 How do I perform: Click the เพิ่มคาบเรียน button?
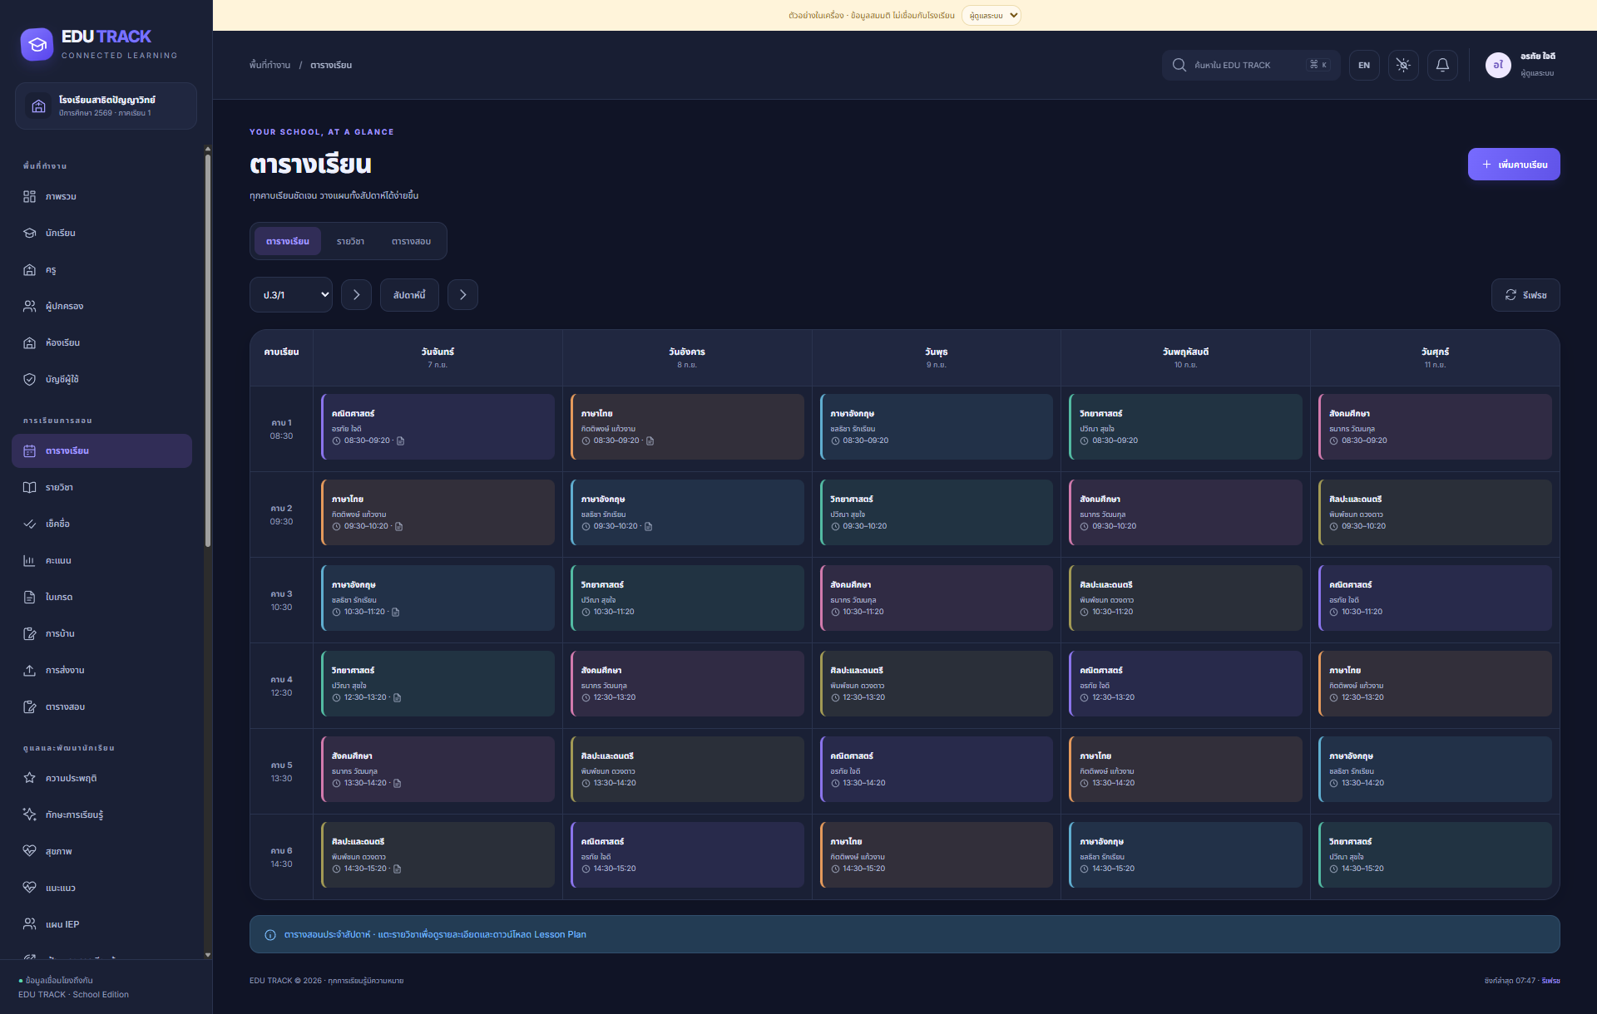pyautogui.click(x=1514, y=165)
